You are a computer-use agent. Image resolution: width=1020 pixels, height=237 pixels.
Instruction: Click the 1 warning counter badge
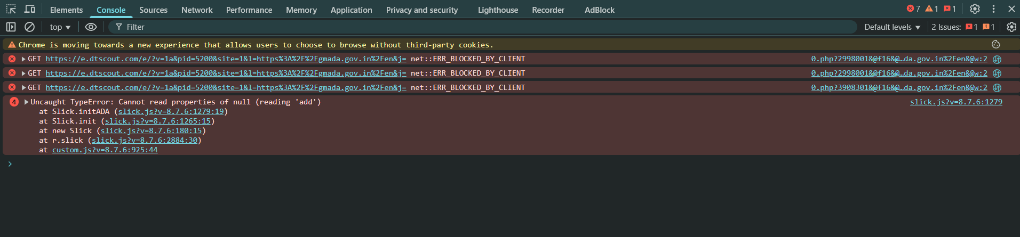click(931, 9)
